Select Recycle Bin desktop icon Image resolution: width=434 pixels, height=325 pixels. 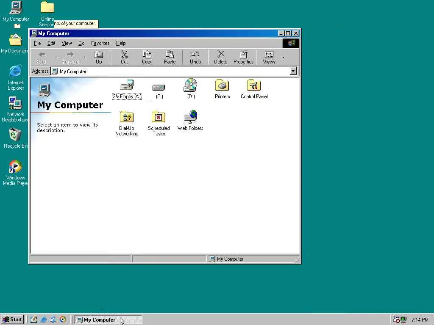(15, 138)
